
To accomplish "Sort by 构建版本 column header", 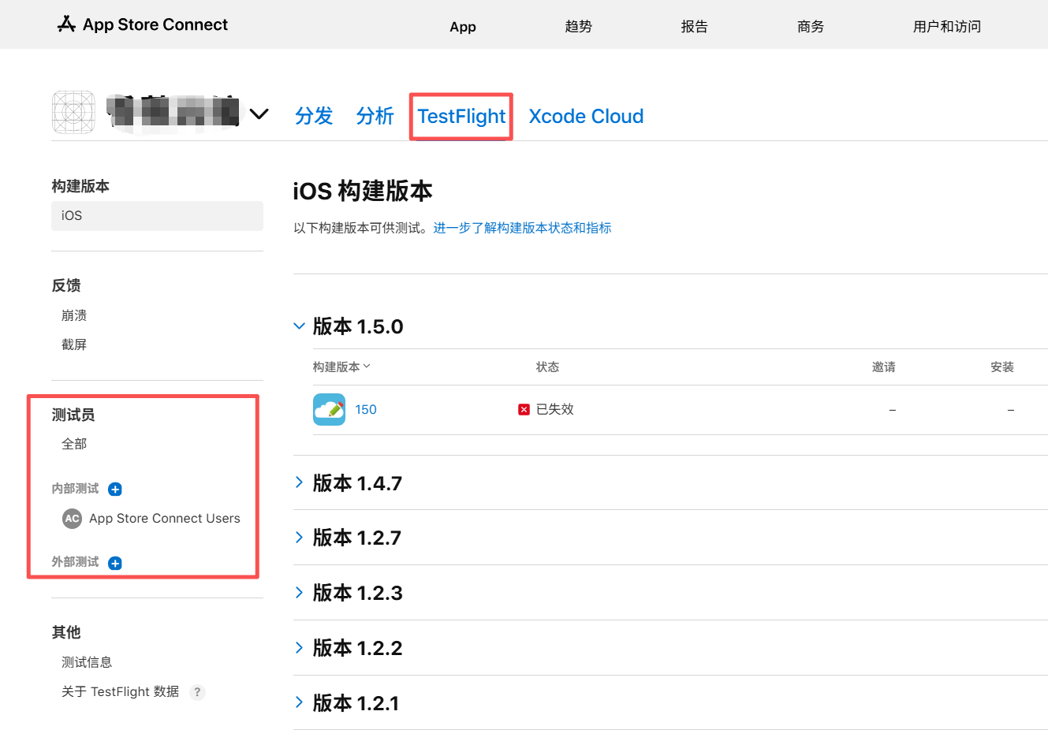I will [x=341, y=367].
